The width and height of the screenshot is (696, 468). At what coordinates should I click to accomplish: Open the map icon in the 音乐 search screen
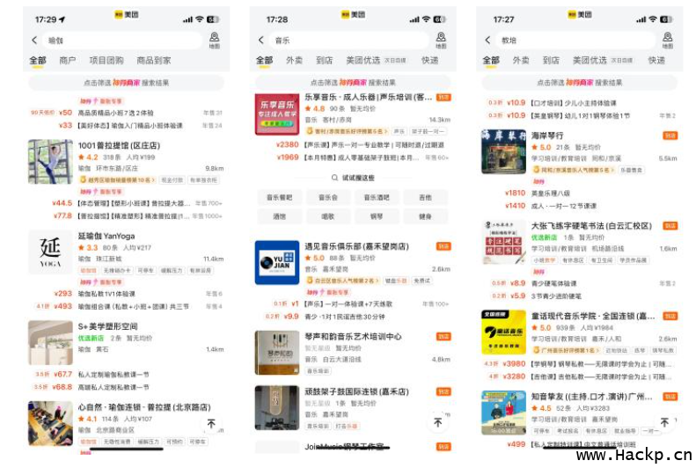coord(441,40)
